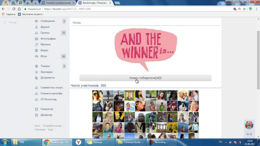Click the Назад link above the banner
Viewport: 260px width, 146px height.
77,23
